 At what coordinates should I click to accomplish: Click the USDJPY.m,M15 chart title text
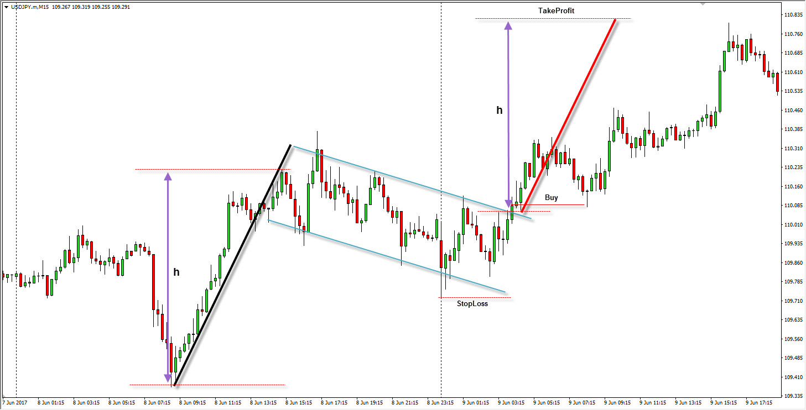30,7
